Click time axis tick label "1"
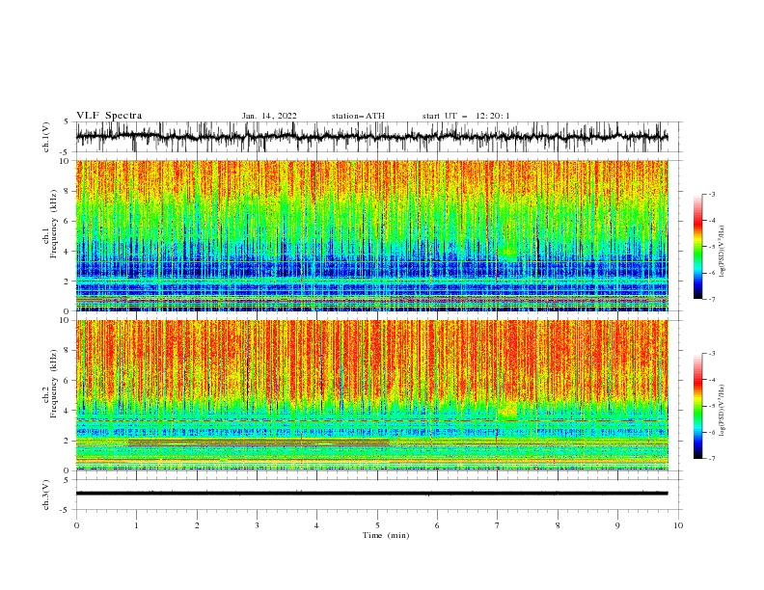Screen dimensions: 764x590 (x=137, y=525)
